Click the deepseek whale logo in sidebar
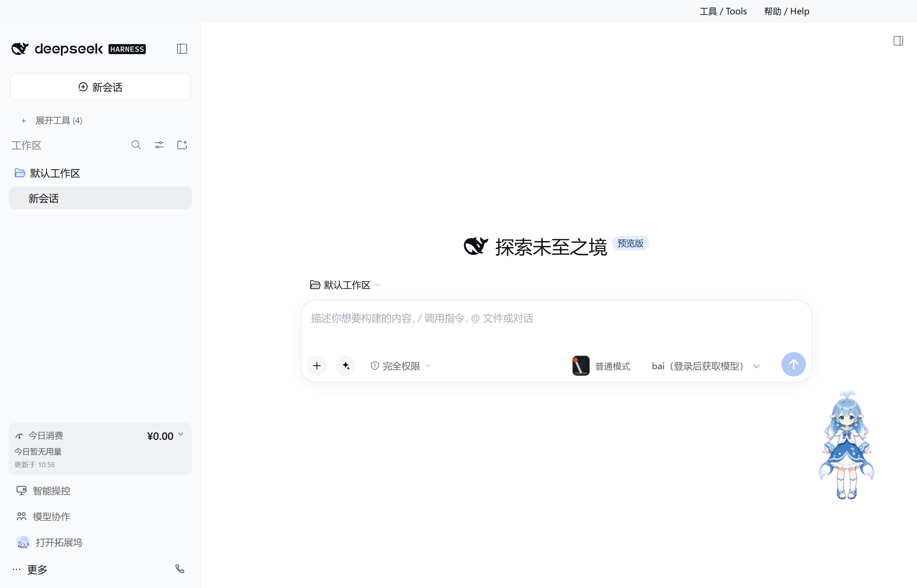The height and width of the screenshot is (588, 917). click(x=20, y=49)
